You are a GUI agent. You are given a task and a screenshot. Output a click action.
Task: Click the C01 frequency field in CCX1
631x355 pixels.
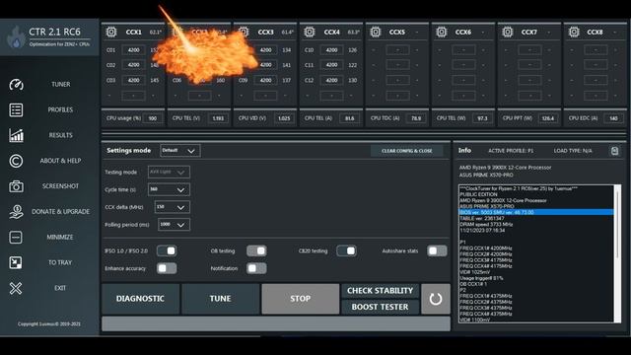click(x=134, y=50)
